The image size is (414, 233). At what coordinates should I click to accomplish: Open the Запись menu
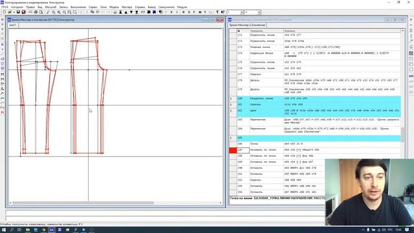click(63, 7)
